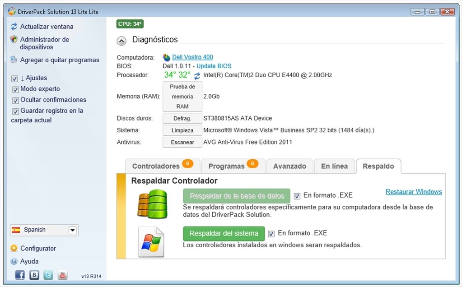Open the Facebook social icon
The image size is (462, 287).
20,275
